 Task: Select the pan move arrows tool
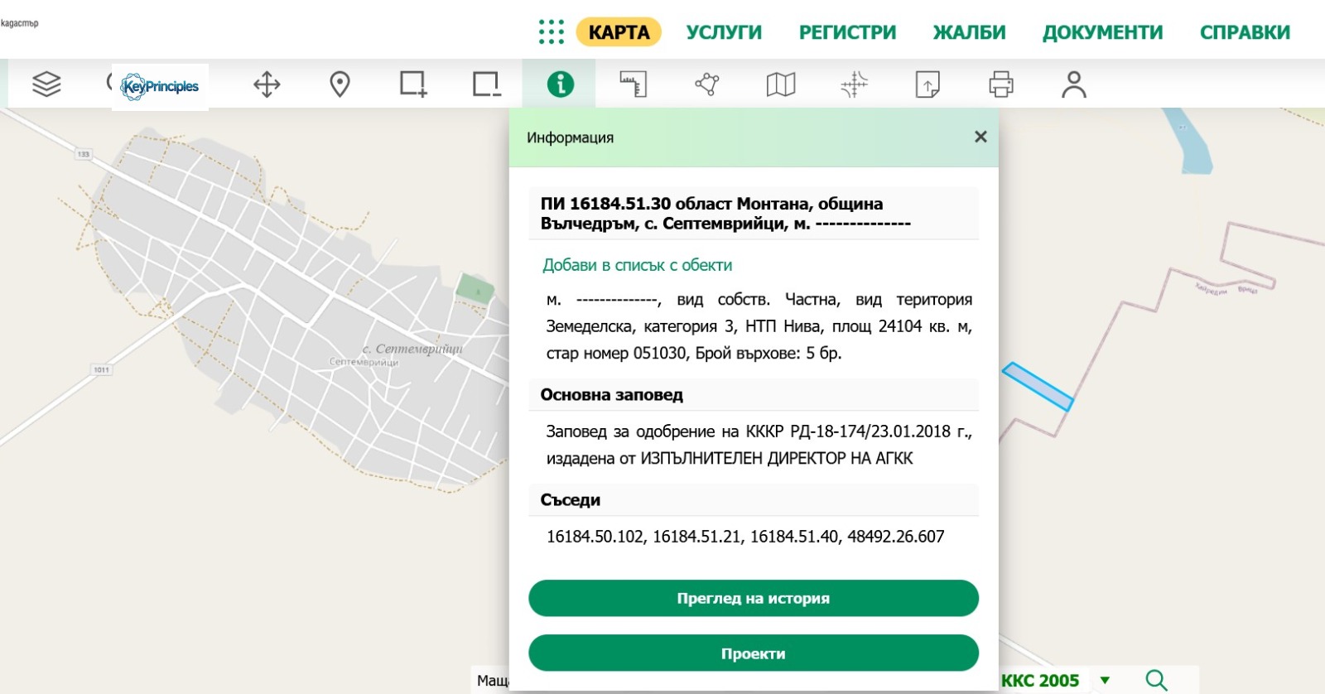pos(267,84)
